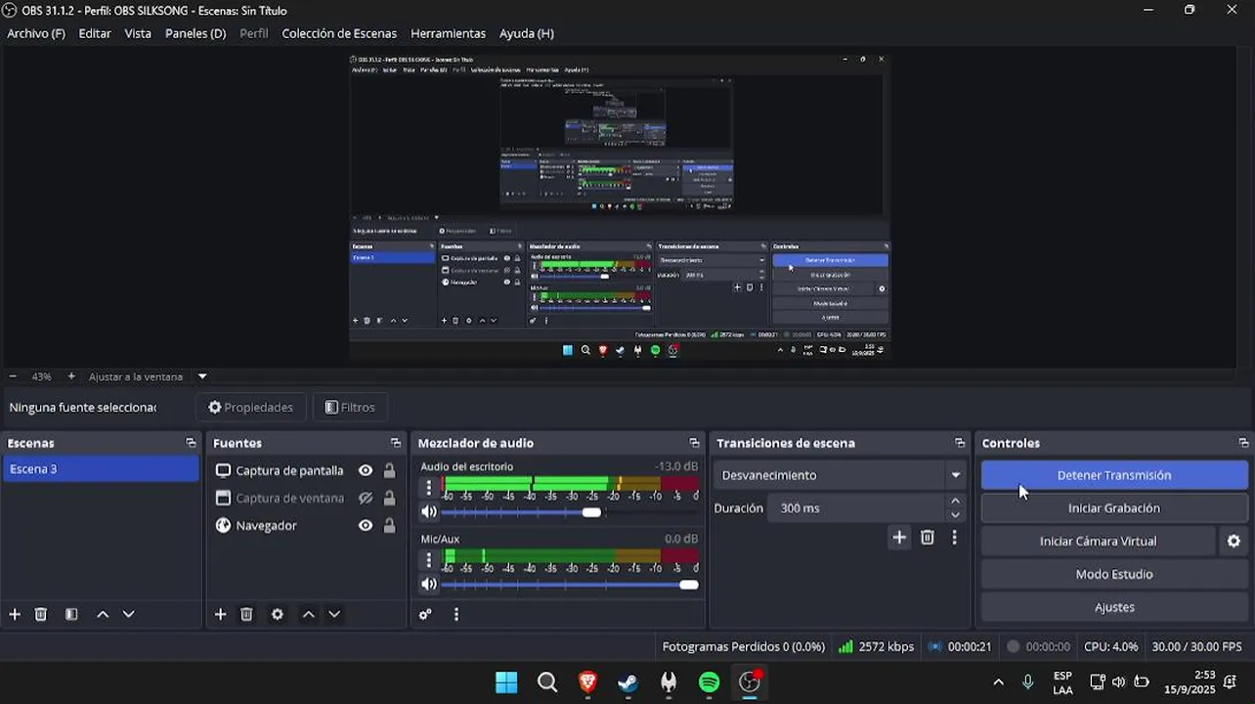Screen dimensions: 1255x704
Task: Zoom in the preview with plus
Action: tap(71, 376)
